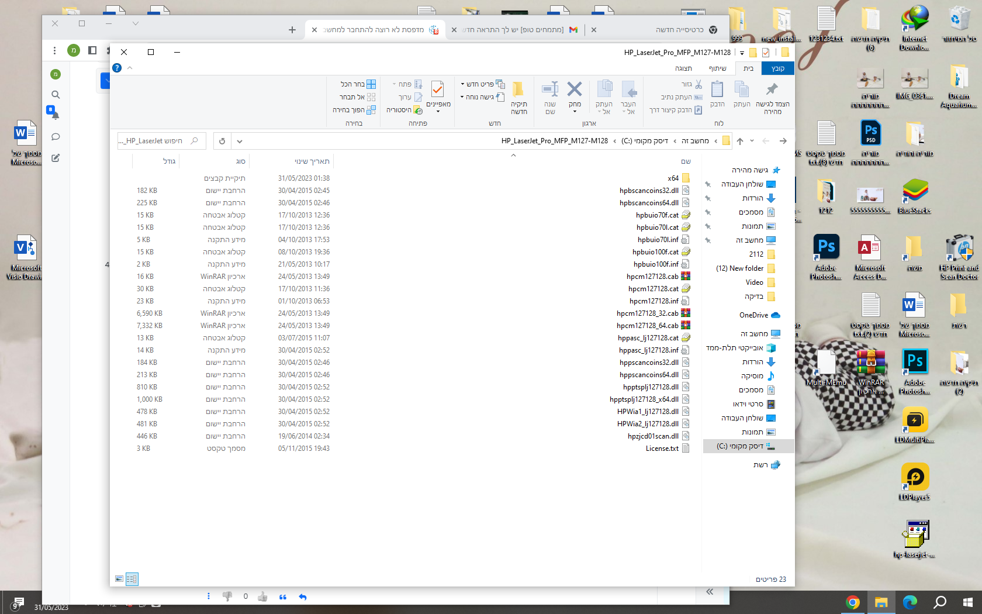
Task: Click the chat bubble icon in sidebar
Action: point(56,137)
